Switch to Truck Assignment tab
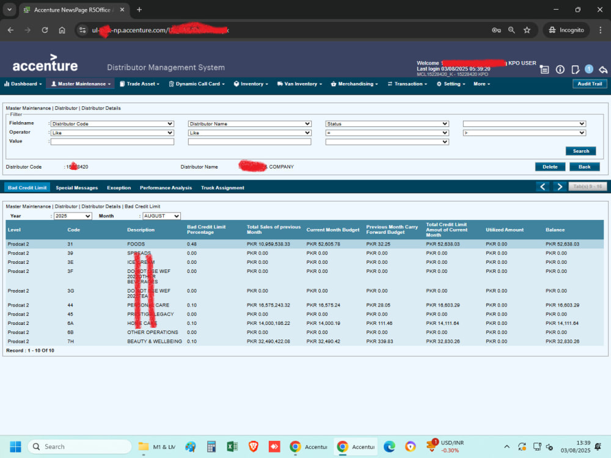This screenshot has width=611, height=458. pyautogui.click(x=222, y=187)
